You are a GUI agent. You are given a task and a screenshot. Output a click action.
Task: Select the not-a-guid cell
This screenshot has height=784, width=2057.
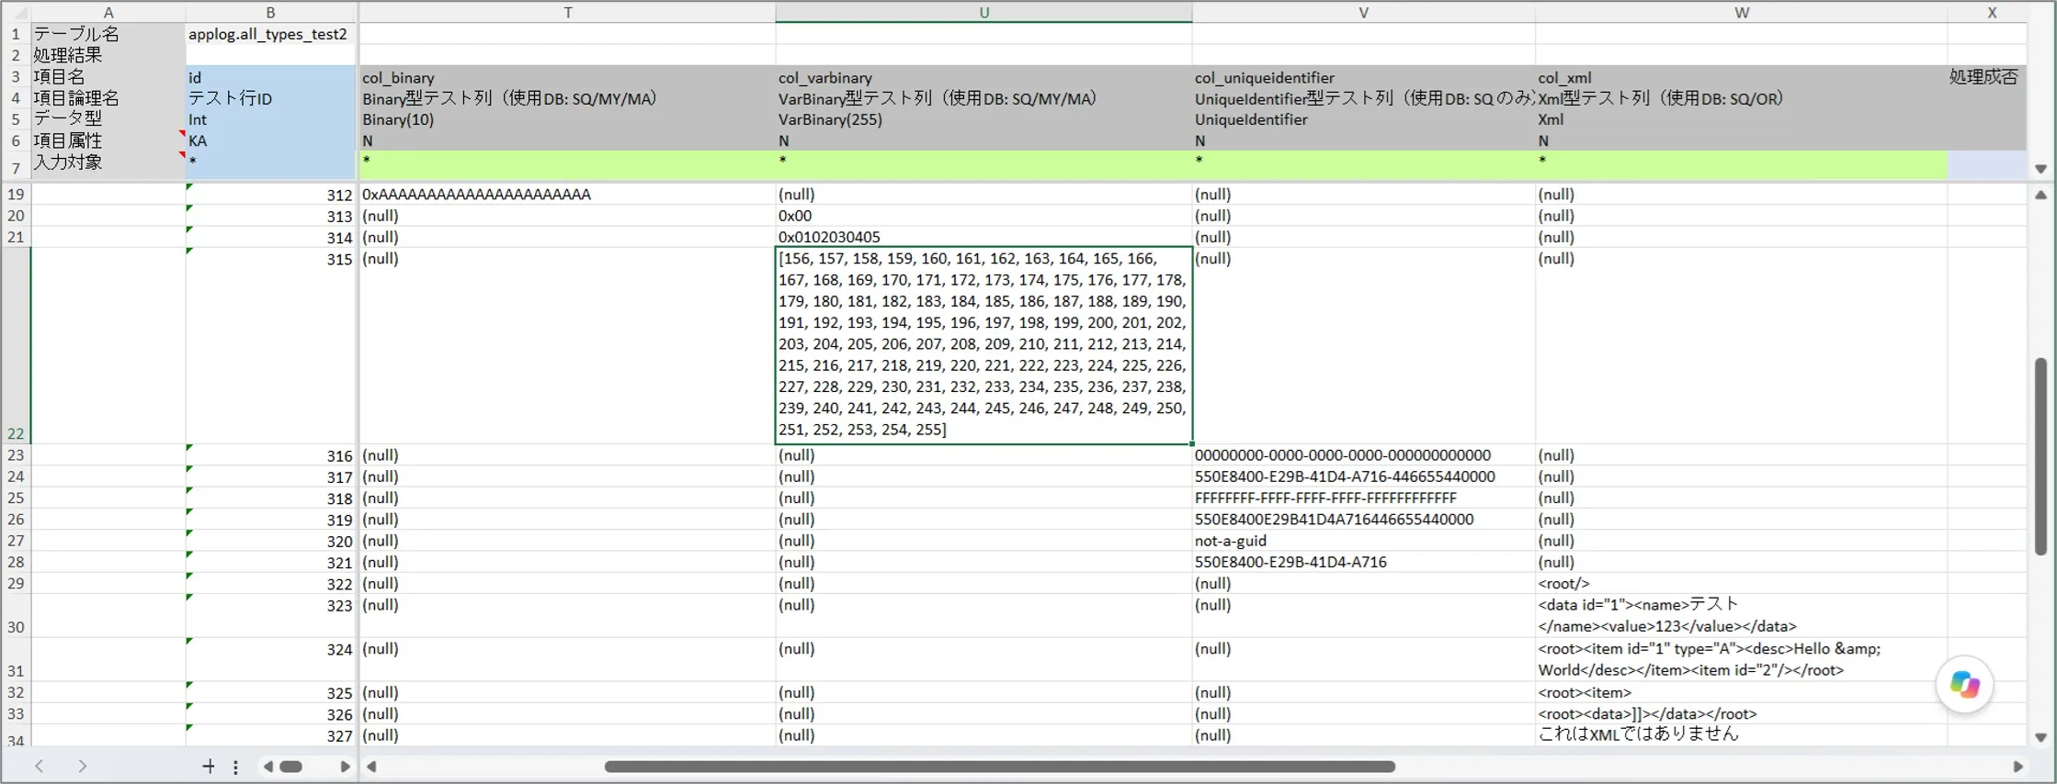(1363, 541)
